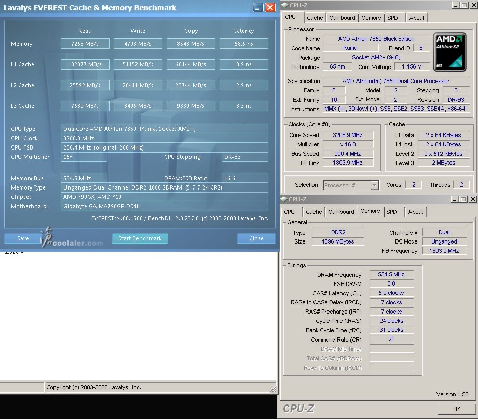Click the L2 Cache Read 25592 MB/s value

(85, 85)
